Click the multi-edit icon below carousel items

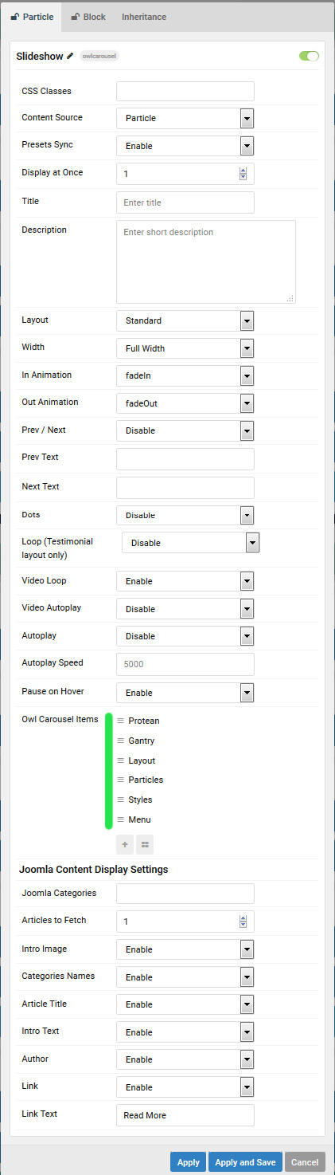pos(145,844)
